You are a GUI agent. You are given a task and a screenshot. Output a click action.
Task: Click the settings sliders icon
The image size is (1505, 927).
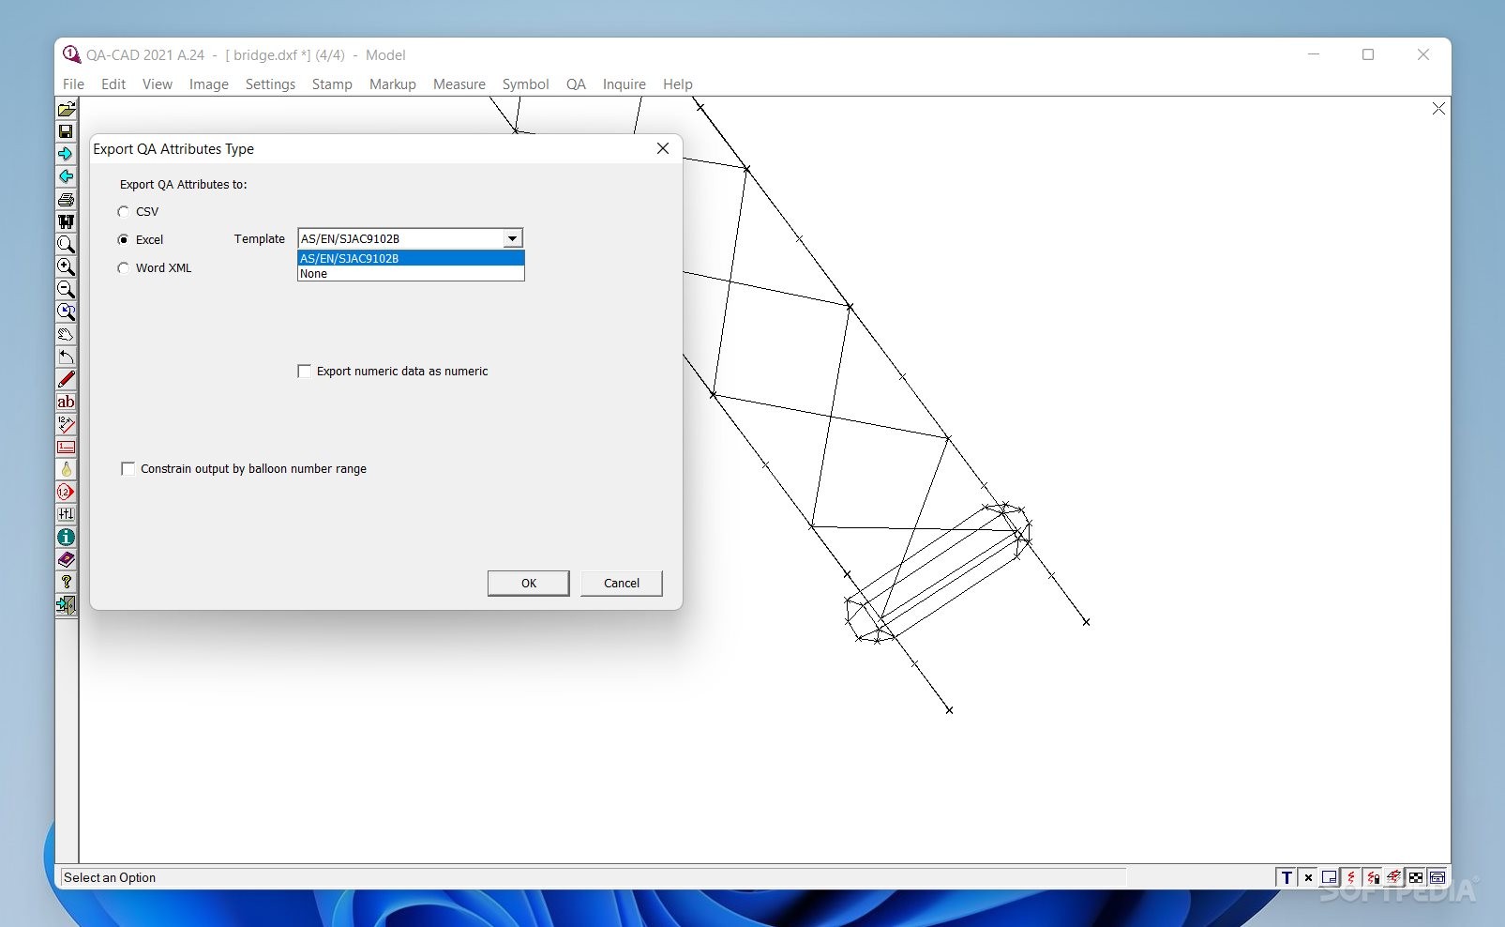tap(66, 515)
